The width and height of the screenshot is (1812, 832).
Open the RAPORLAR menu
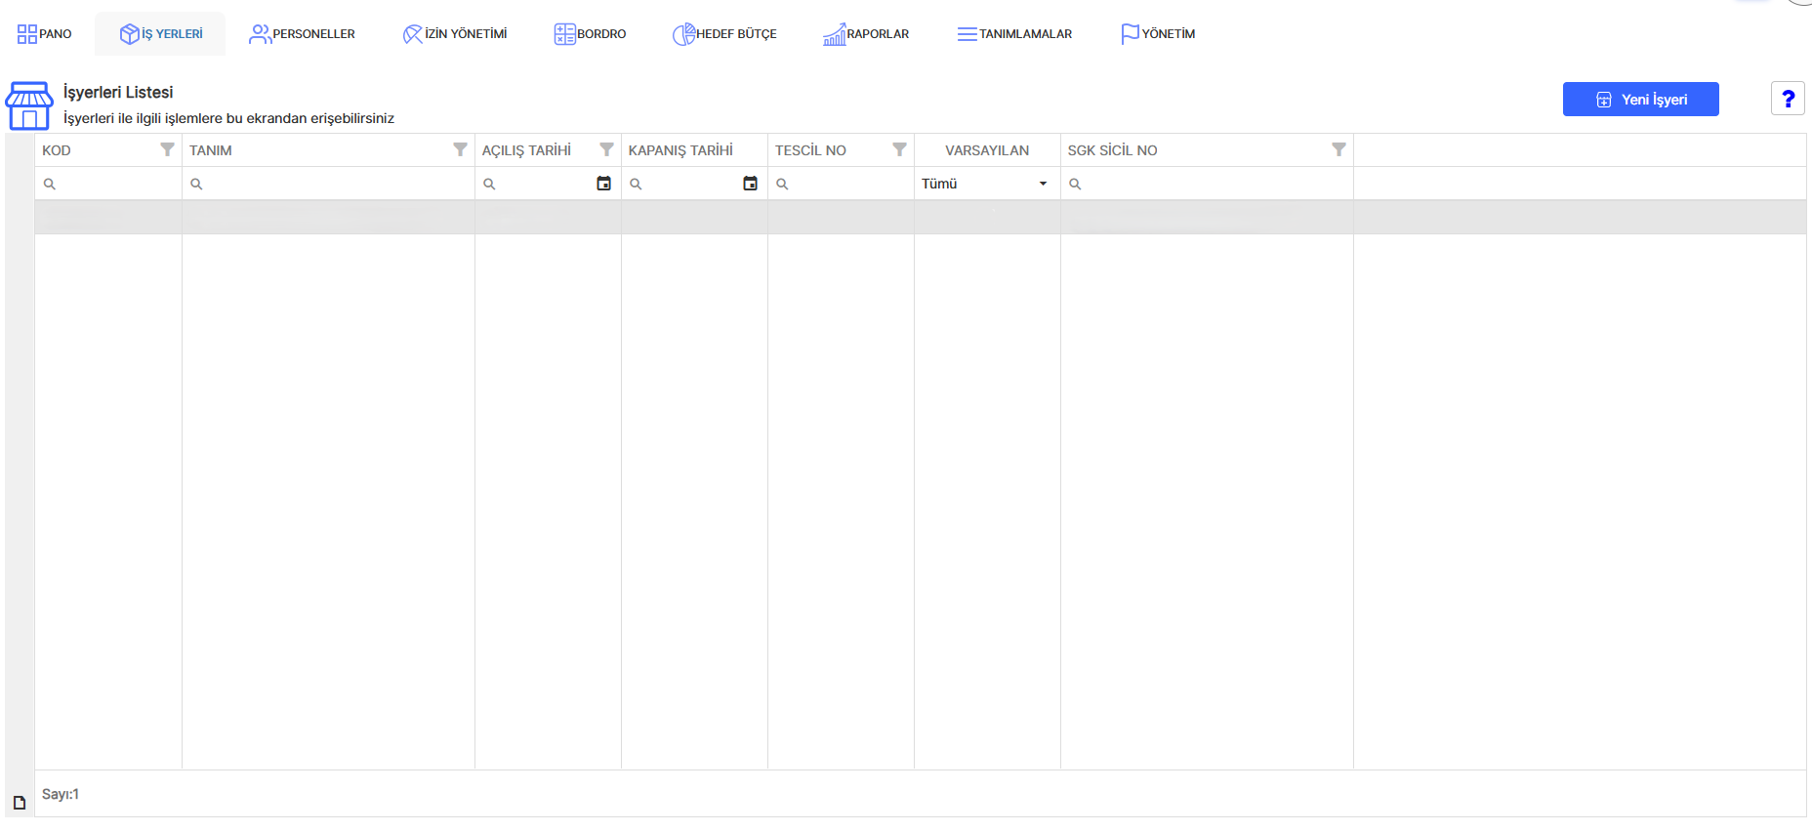click(866, 34)
